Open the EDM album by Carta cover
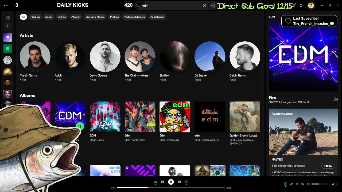Screen dimensions: 342x192 tap(105, 117)
